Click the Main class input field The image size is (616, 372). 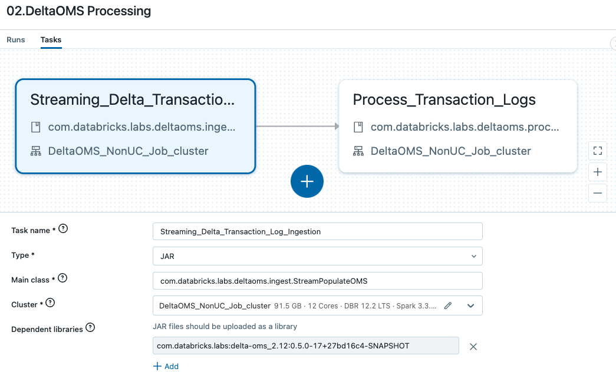click(x=317, y=281)
